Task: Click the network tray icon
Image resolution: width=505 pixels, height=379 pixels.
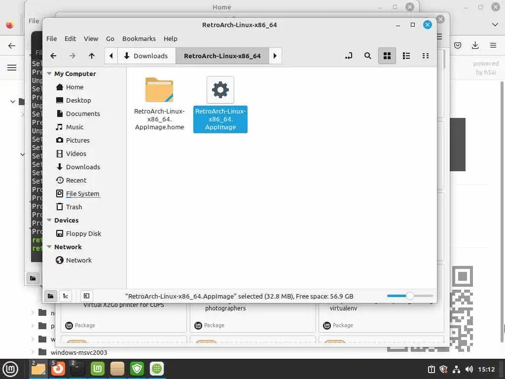Action: tap(456, 369)
